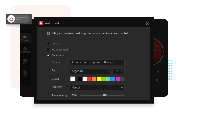
Task: Pick the black color swatch
Action: (x=80, y=79)
